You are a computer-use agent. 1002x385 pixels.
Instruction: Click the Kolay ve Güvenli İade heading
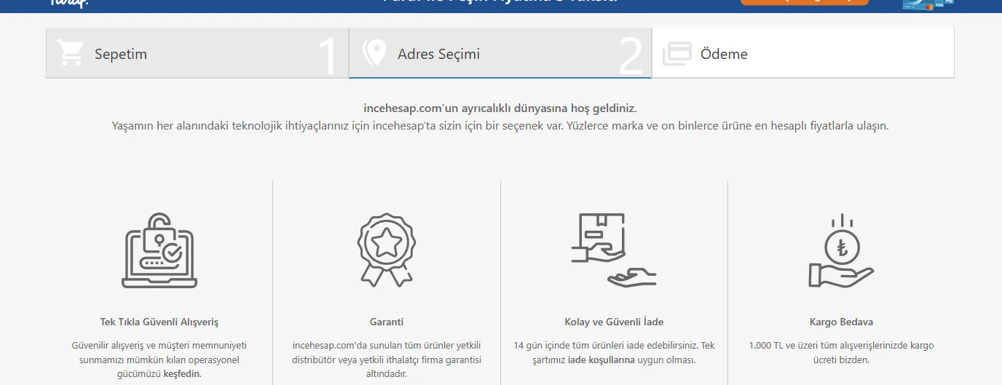point(614,322)
